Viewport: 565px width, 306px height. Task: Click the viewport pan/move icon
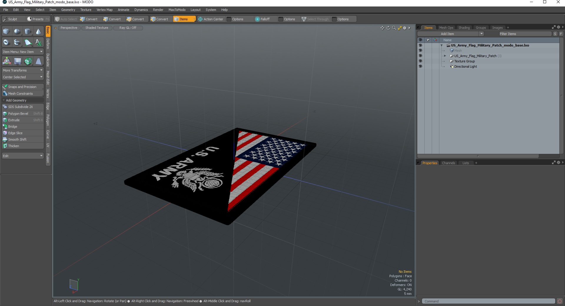[382, 28]
